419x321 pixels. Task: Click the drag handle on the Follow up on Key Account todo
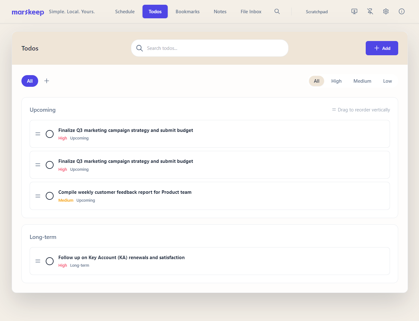click(38, 261)
